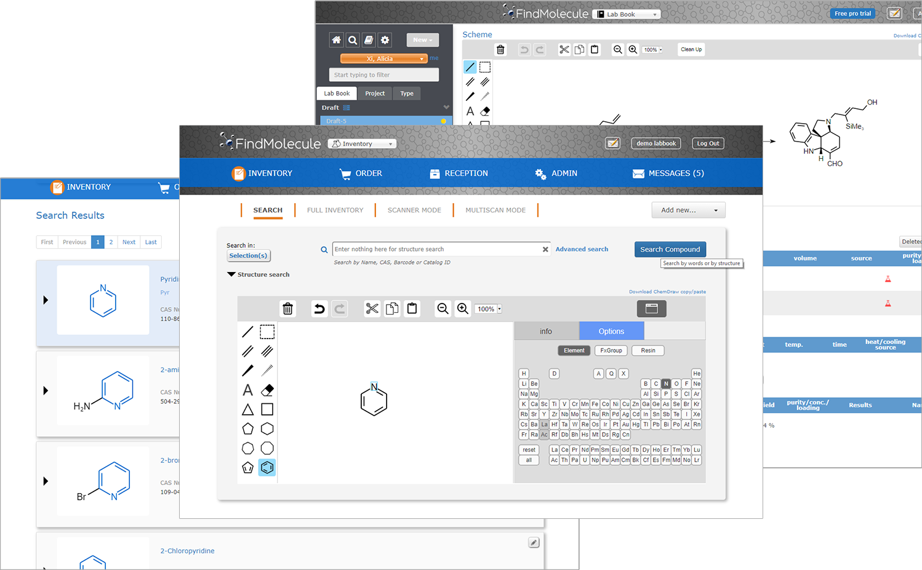922x570 pixels.
Task: Switch to the FULL INVENTORY tab
Action: [x=335, y=211]
